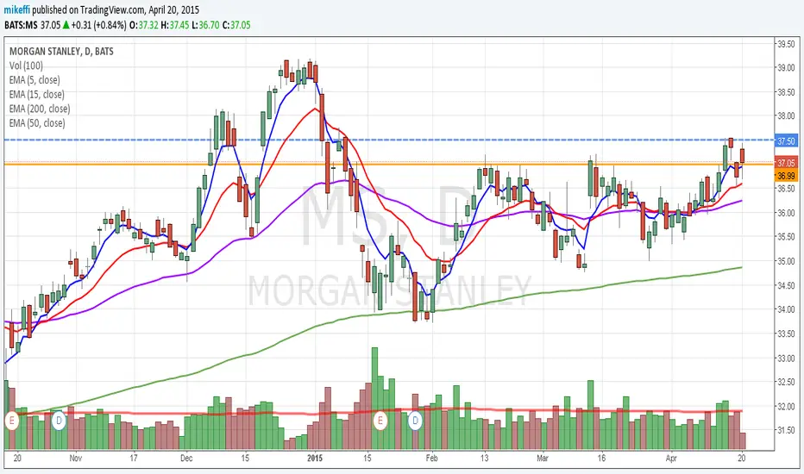
Task: Click the 34.50 price axis label
Action: [x=786, y=285]
